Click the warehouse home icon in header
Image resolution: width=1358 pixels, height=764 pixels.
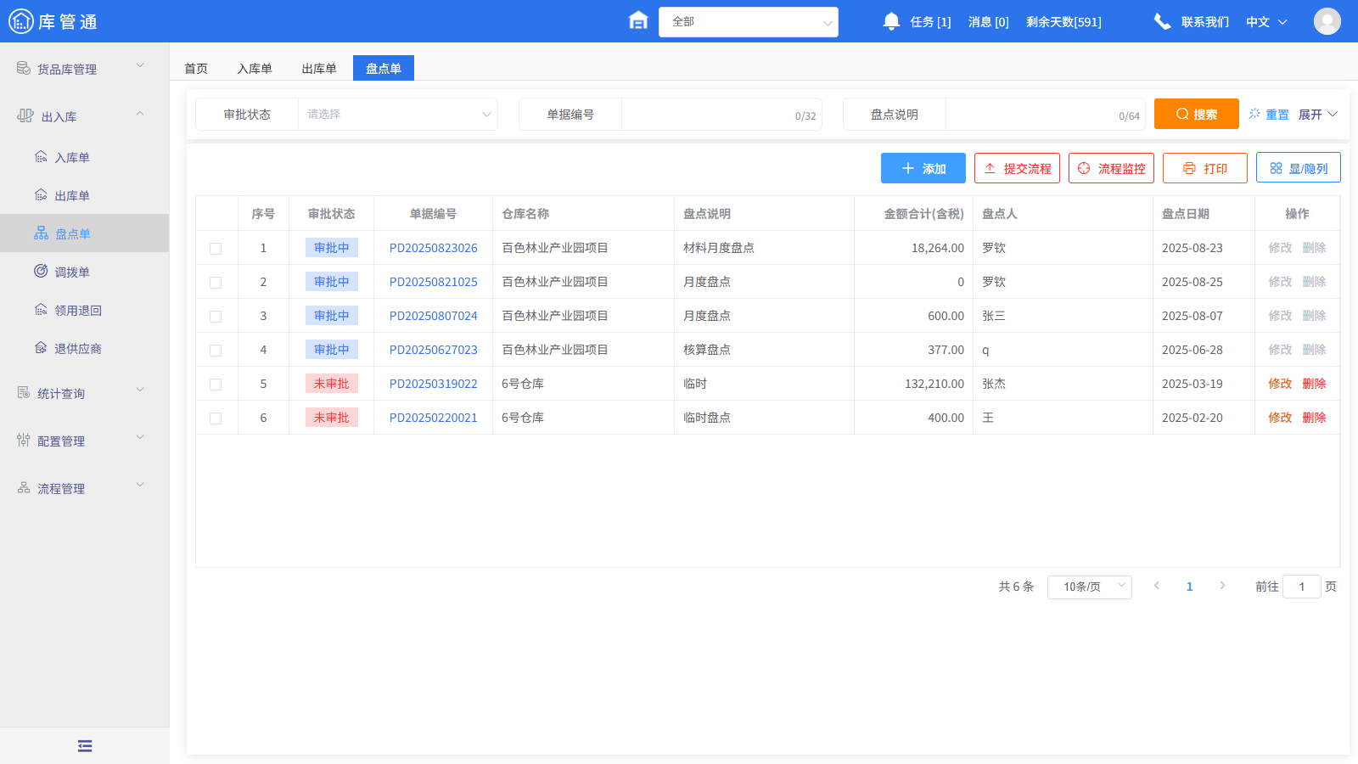click(x=638, y=20)
